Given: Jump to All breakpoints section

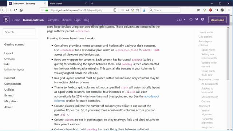Looking at the screenshot, I should [x=210, y=84].
